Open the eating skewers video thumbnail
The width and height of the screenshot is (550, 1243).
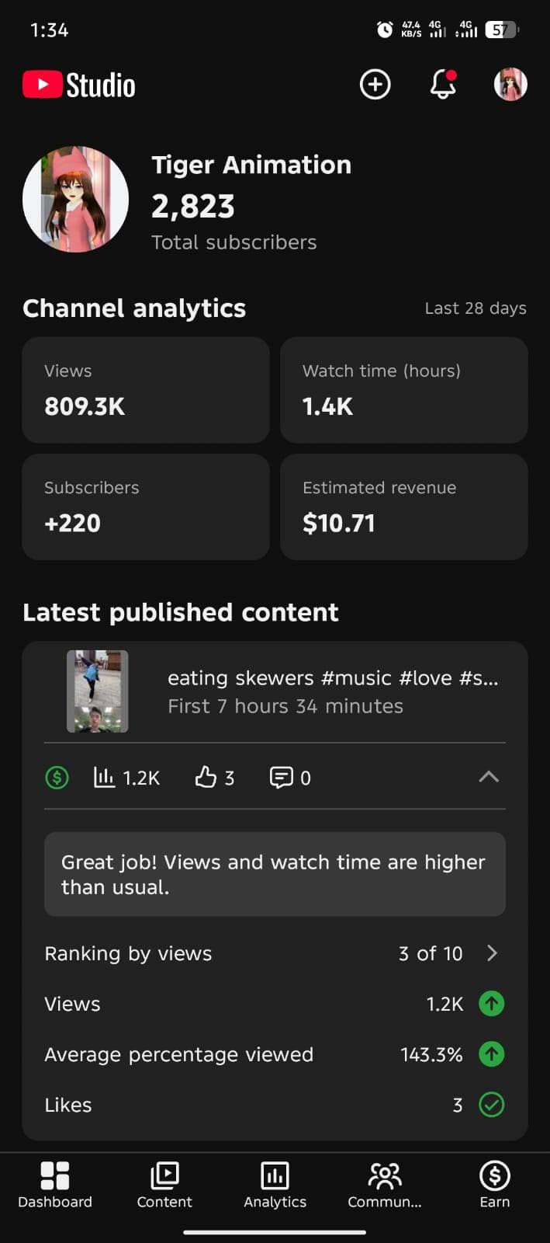coord(98,691)
